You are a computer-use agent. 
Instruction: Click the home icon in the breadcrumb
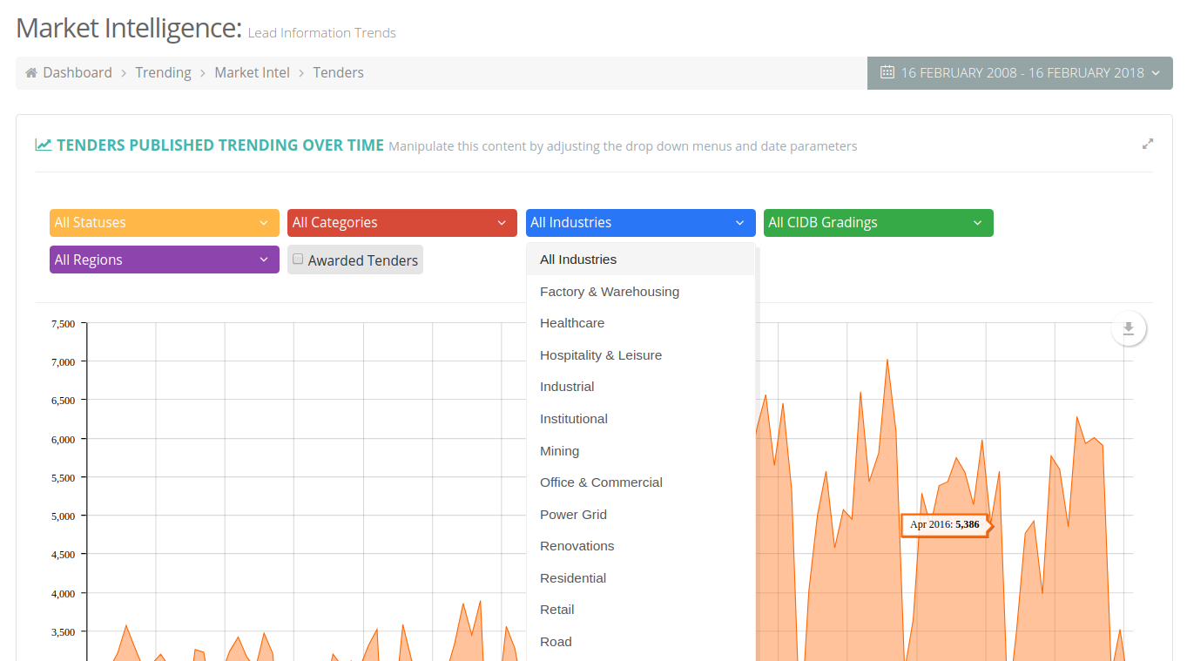31,73
